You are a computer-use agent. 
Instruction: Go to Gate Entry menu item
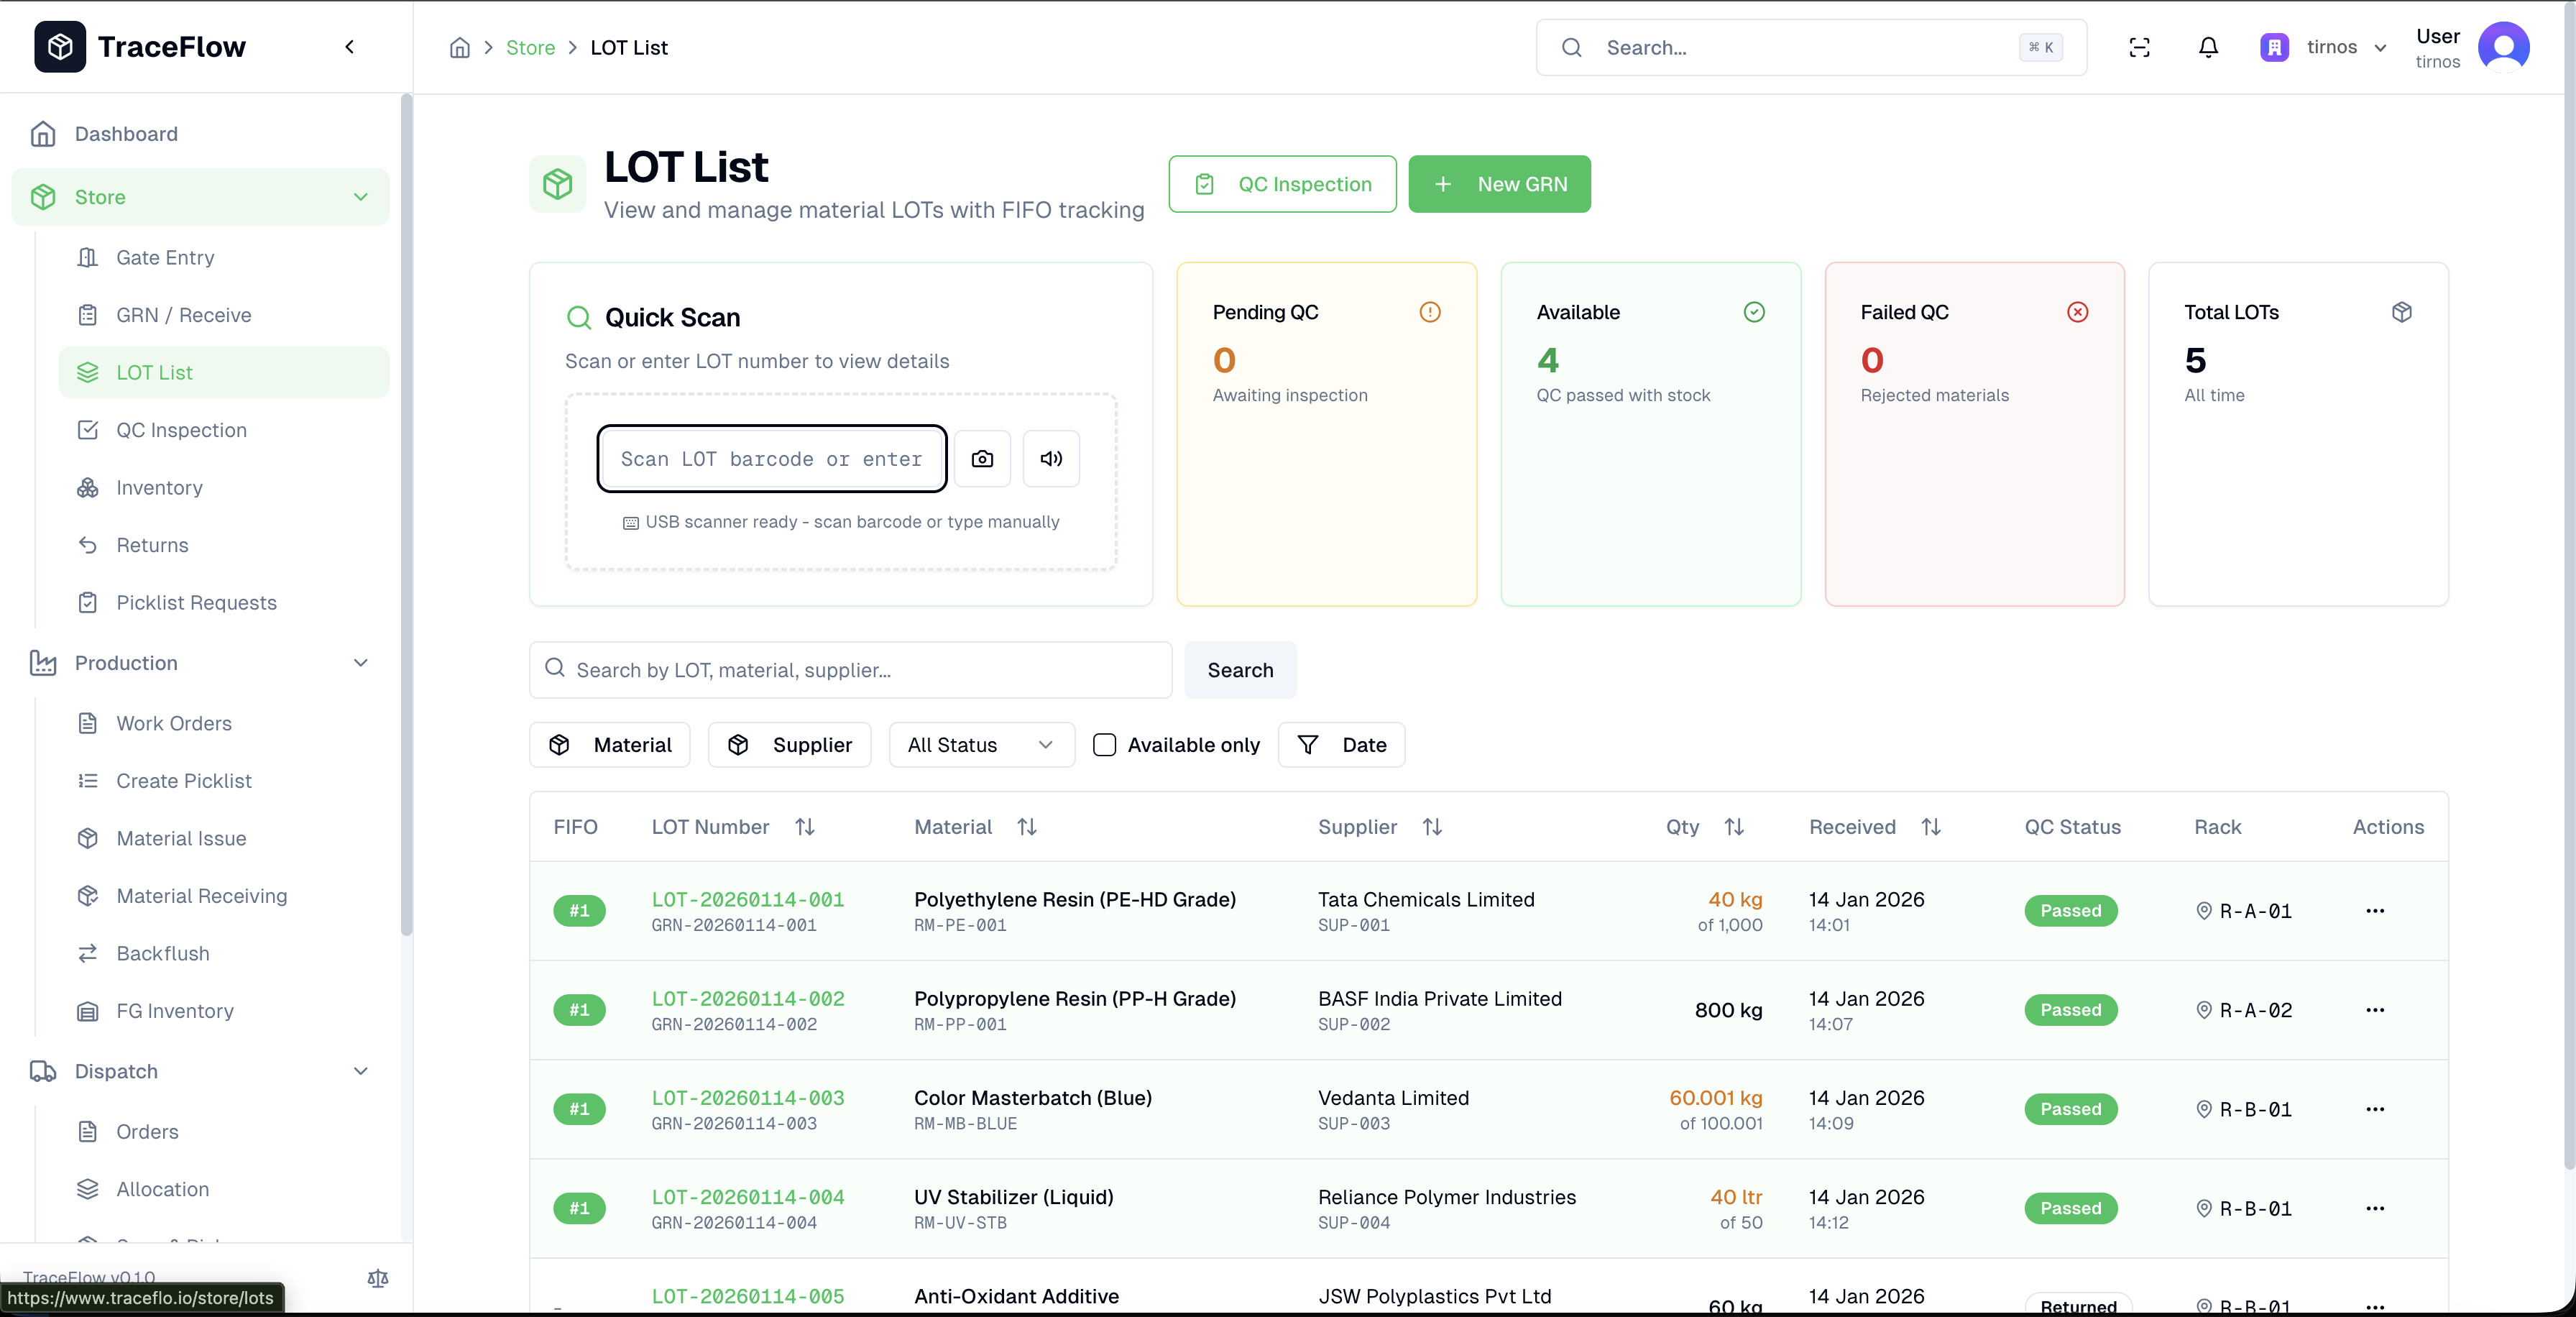(x=165, y=258)
